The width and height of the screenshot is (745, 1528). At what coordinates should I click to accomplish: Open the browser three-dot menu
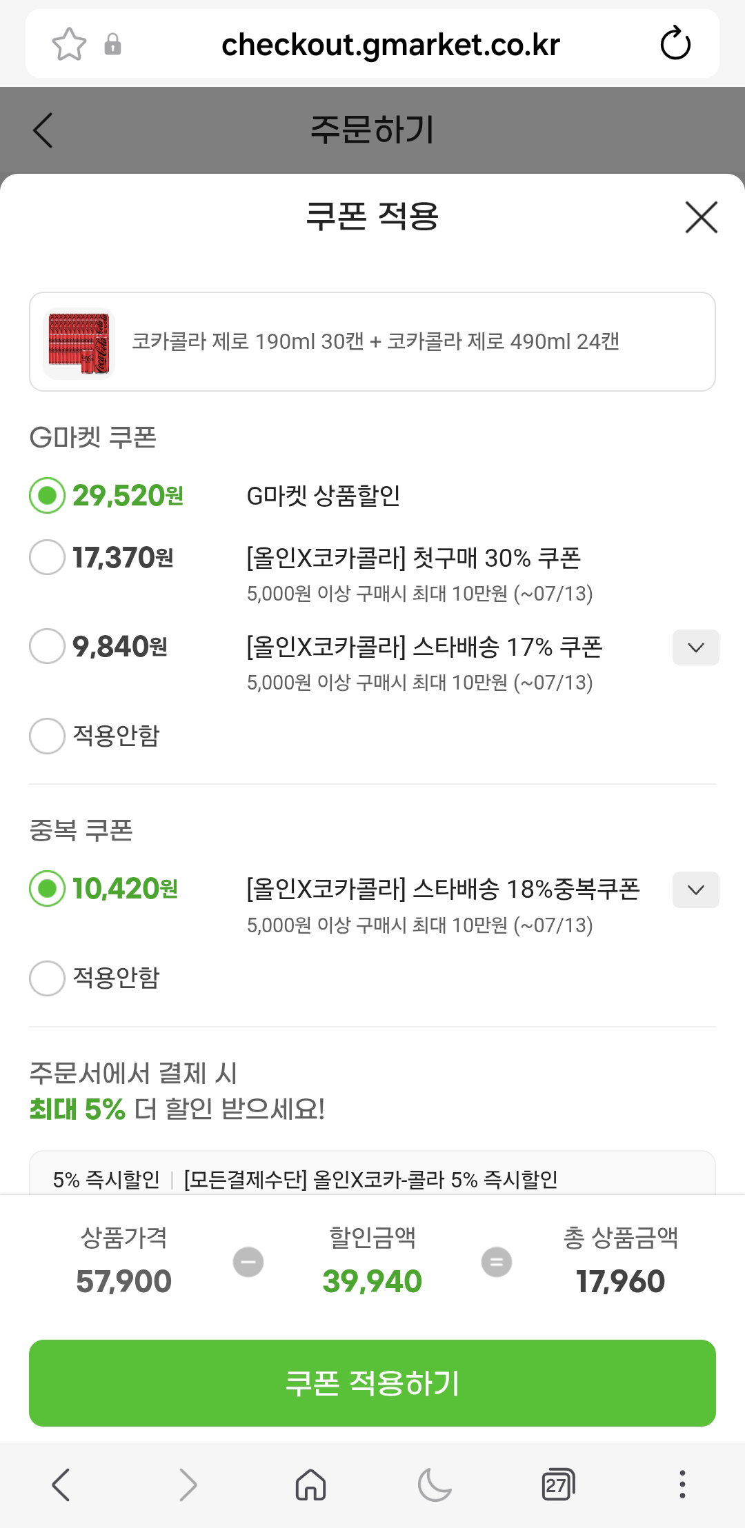tap(682, 1485)
